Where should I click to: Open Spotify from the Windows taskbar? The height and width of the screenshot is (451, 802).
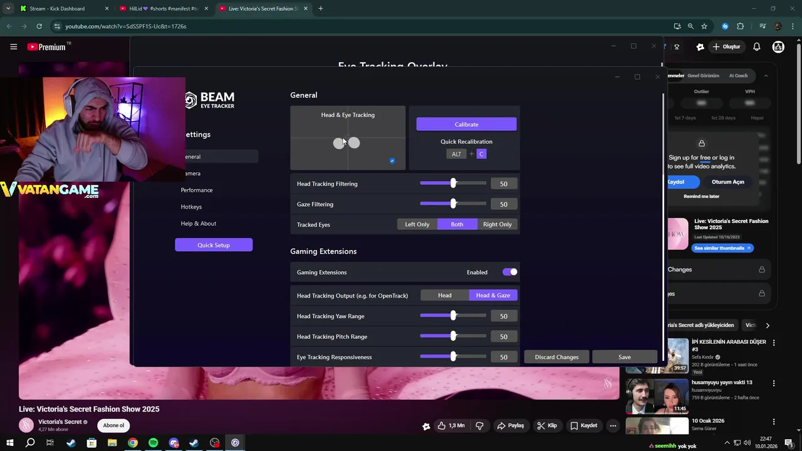pyautogui.click(x=154, y=443)
